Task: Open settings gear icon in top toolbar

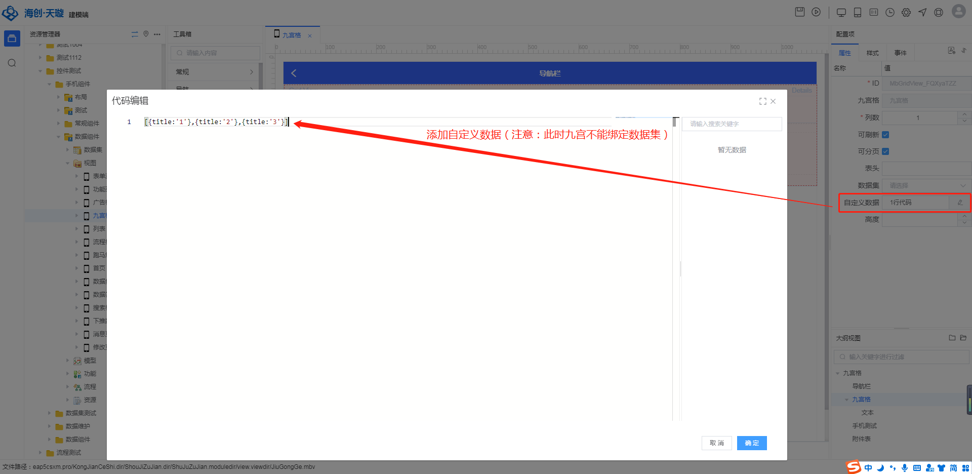Action: [x=906, y=13]
